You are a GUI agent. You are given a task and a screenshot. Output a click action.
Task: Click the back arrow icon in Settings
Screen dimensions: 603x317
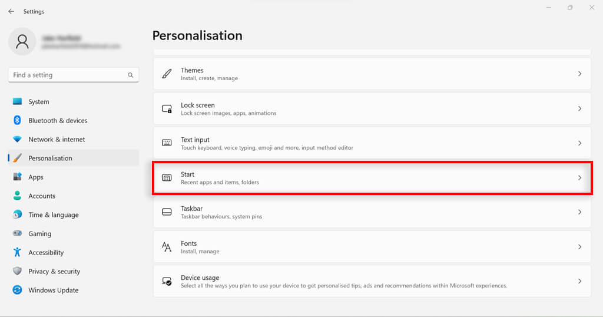[x=11, y=11]
